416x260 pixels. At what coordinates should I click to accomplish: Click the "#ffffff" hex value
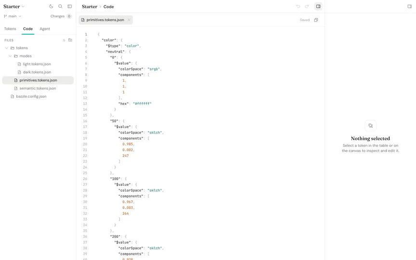142,104
